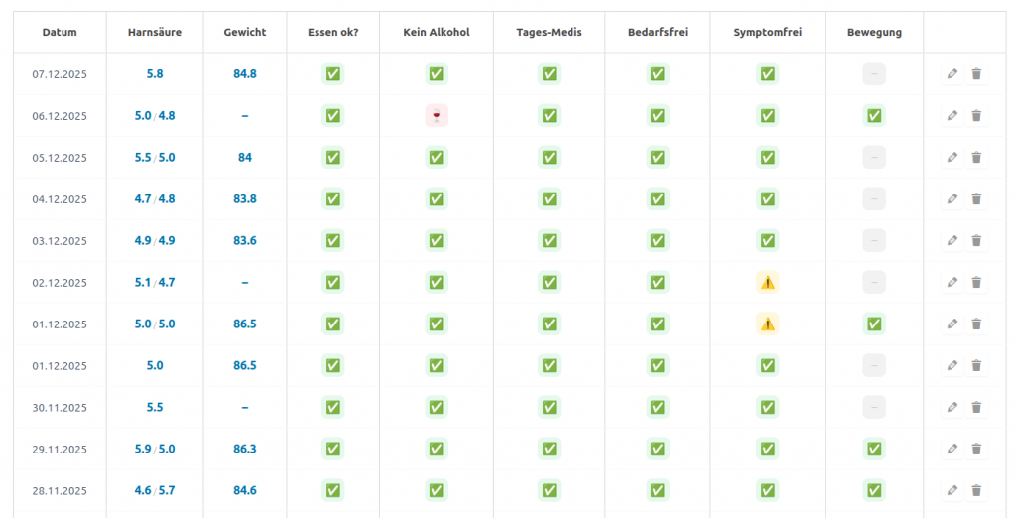Toggle the empty Bewegung box on 07.12.2025

874,74
